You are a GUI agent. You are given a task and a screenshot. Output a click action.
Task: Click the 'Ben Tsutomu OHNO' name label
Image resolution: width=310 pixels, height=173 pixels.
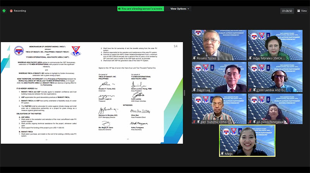(214, 122)
